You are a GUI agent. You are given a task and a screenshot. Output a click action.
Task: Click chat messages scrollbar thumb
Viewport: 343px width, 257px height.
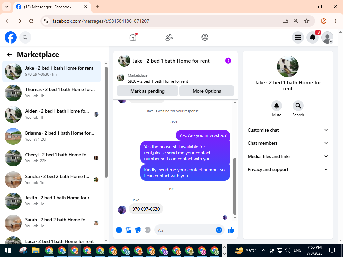[x=235, y=186]
